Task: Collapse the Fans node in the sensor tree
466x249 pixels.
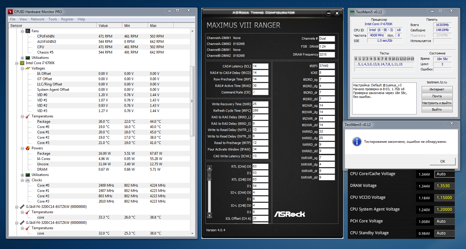Action: point(22,31)
